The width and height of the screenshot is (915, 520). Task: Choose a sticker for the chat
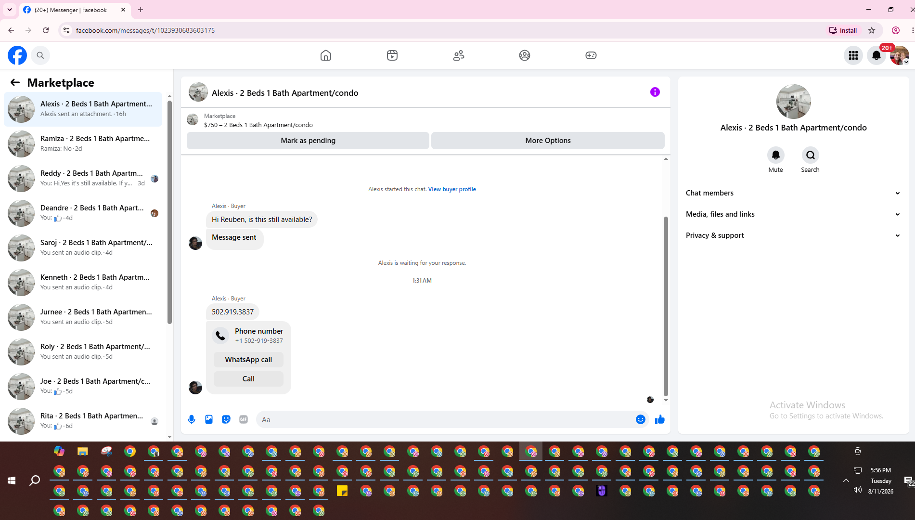tap(226, 419)
